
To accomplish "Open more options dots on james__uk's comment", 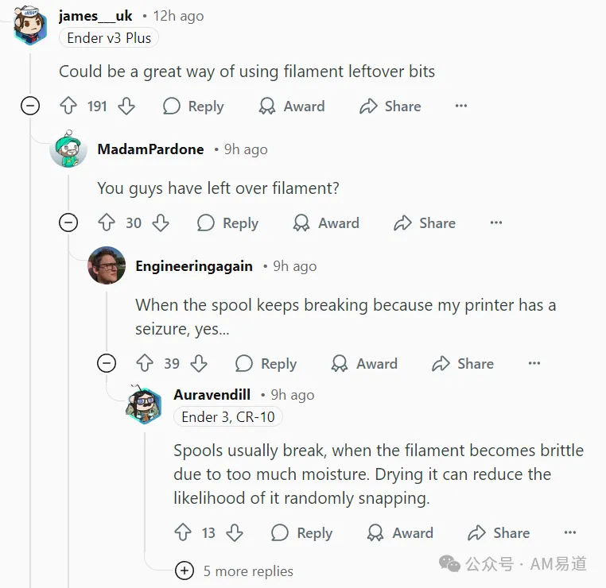I will [x=461, y=106].
